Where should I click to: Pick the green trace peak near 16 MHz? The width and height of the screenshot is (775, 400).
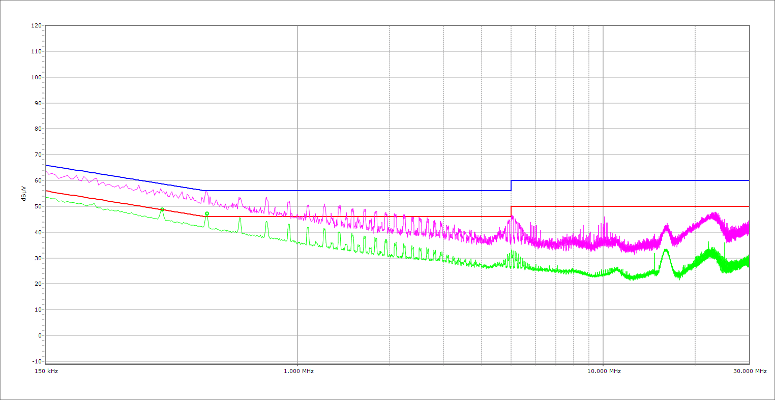666,250
